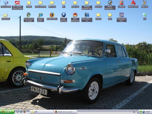Click Internet Explorer in Quick Launch
Screen dimensions: 152x114
tap(21, 112)
